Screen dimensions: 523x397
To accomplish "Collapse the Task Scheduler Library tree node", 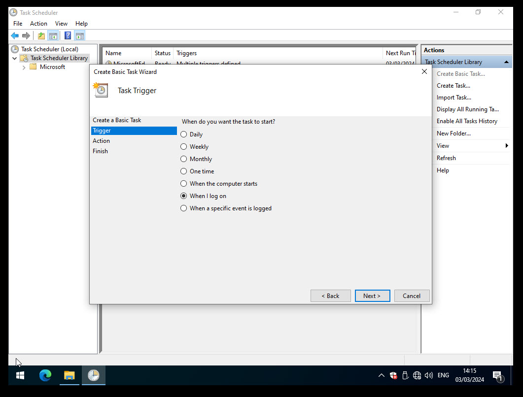I will pyautogui.click(x=15, y=58).
